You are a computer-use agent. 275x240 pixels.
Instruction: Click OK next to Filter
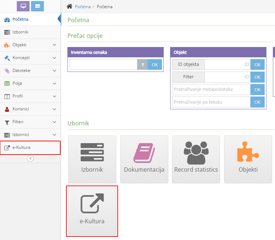pyautogui.click(x=258, y=77)
